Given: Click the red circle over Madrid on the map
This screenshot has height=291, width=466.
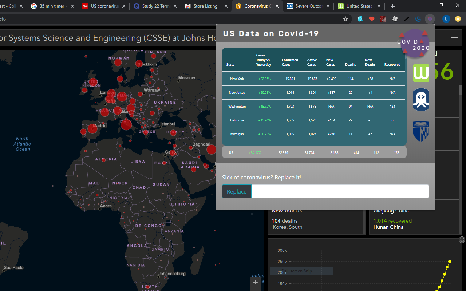Looking at the screenshot, I should 92,129.
